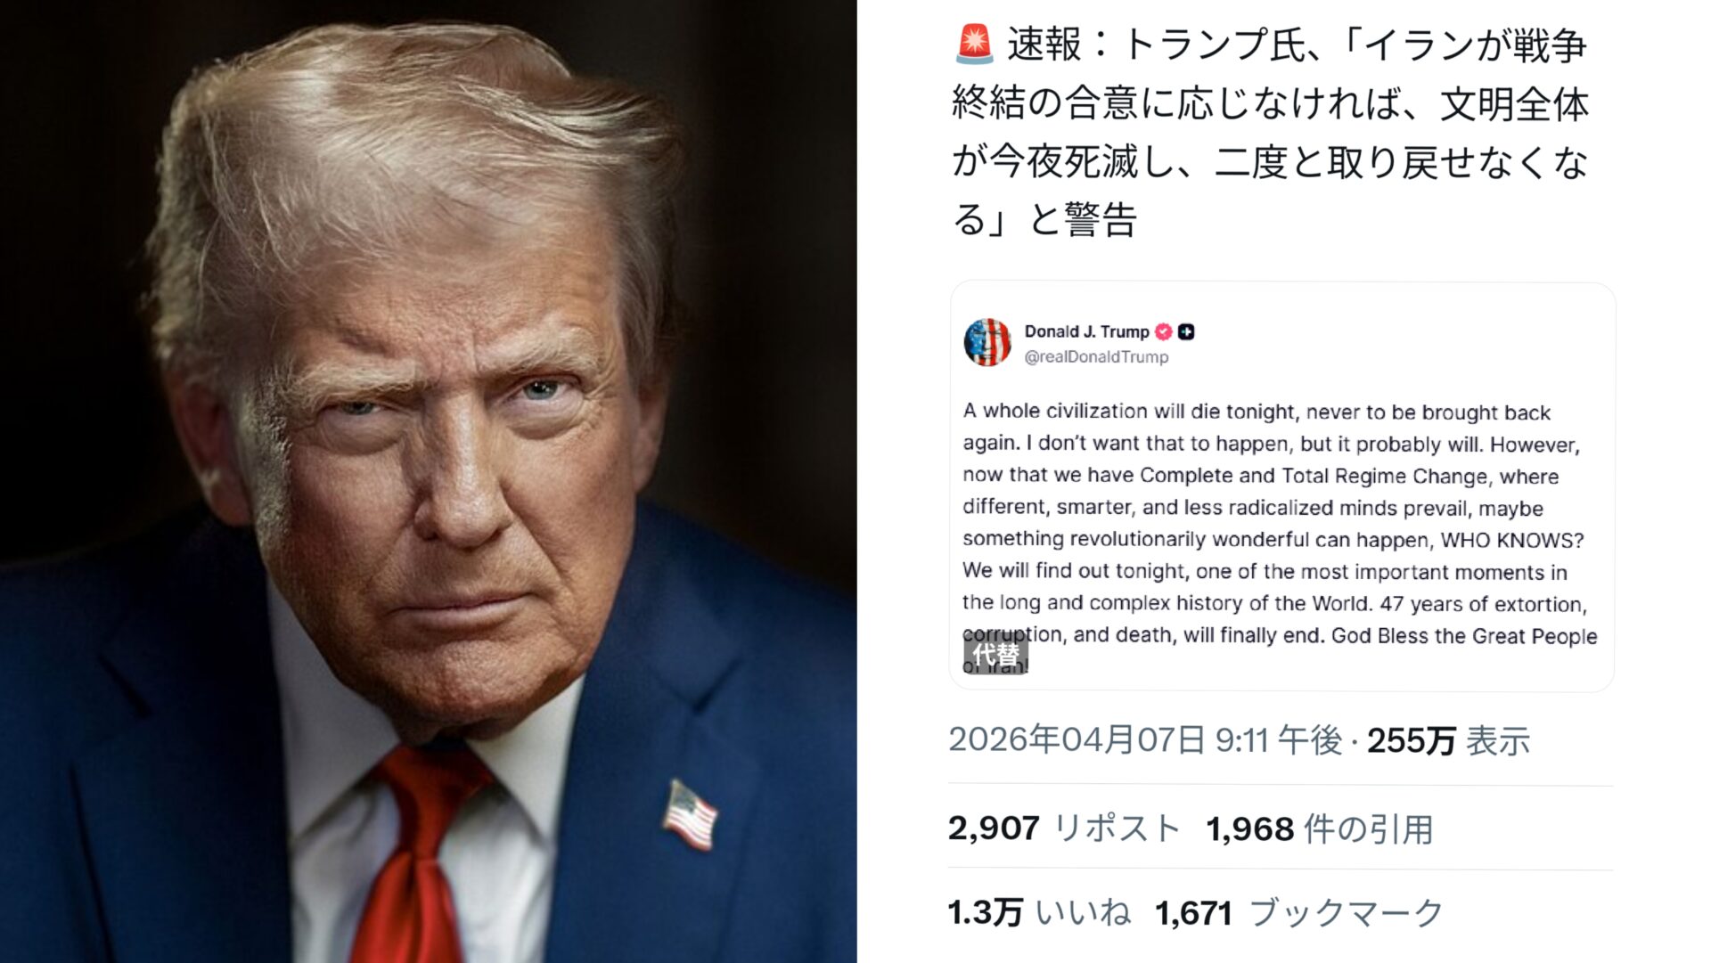The width and height of the screenshot is (1711, 963).
Task: Click the verified badge beside Donald J. Trump
Action: point(1164,331)
